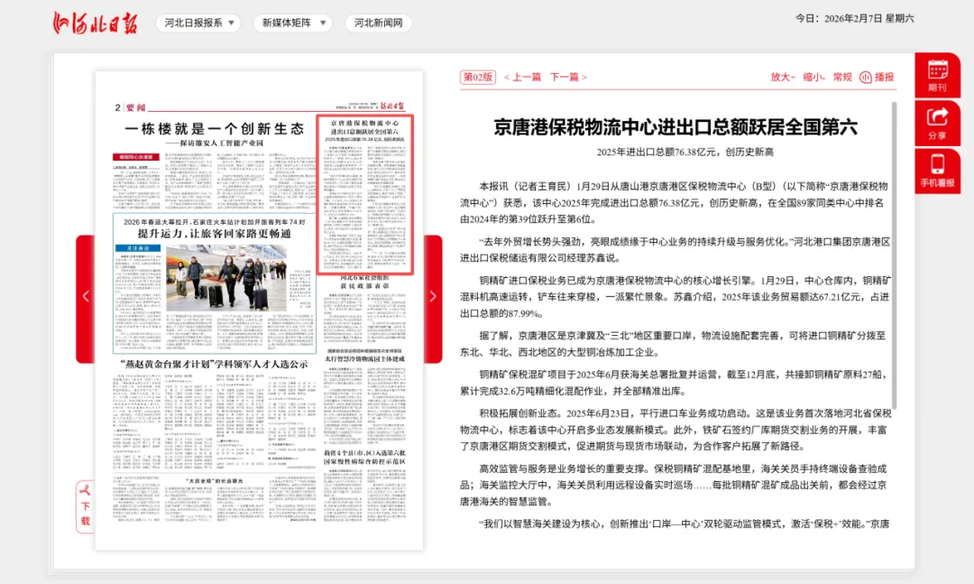
Task: Shrink text with 缩小-
Action: pyautogui.click(x=813, y=77)
